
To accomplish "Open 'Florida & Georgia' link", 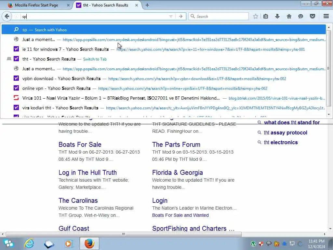I will coord(177,173).
